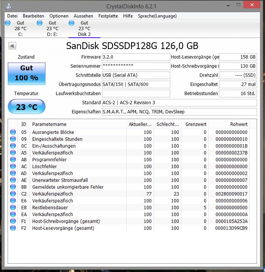Click the CrystalDiskInfo title bar app icon

coord(8,6)
